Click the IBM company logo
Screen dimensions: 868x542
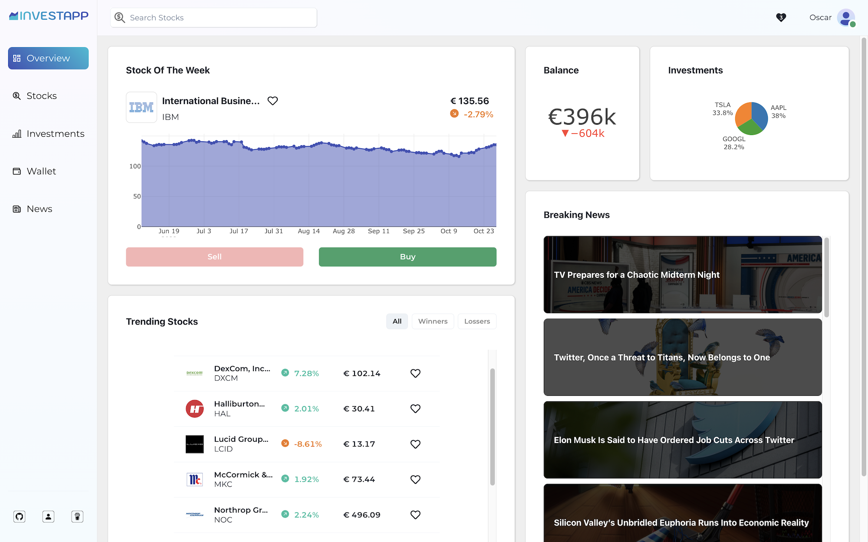[141, 107]
